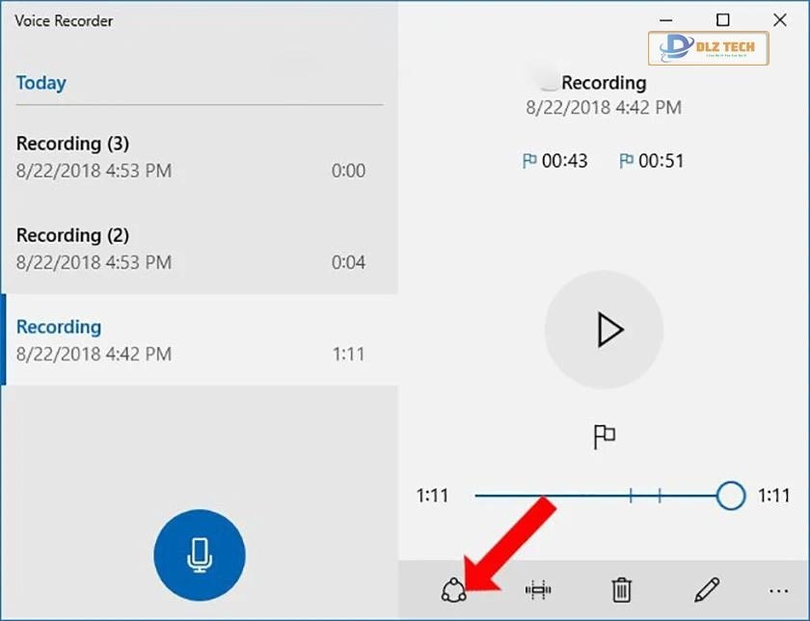Click the Today group header

[40, 83]
